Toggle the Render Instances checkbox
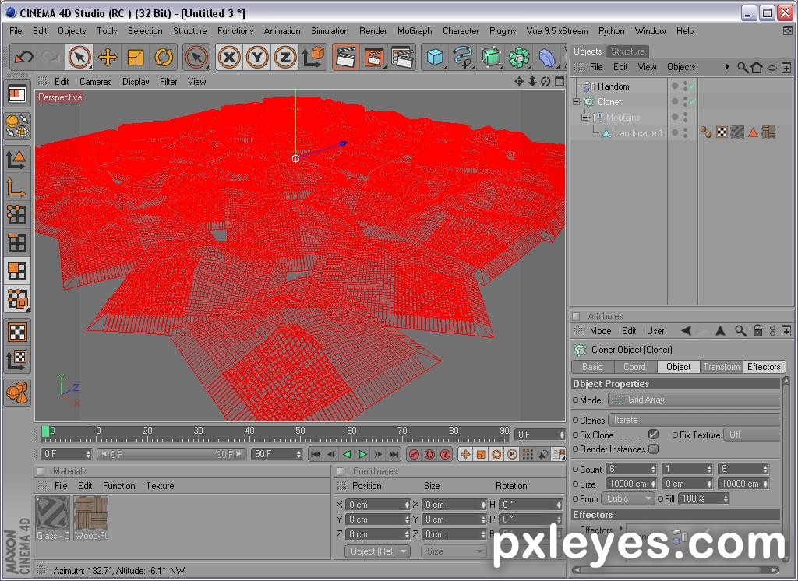The image size is (798, 581). click(x=654, y=449)
